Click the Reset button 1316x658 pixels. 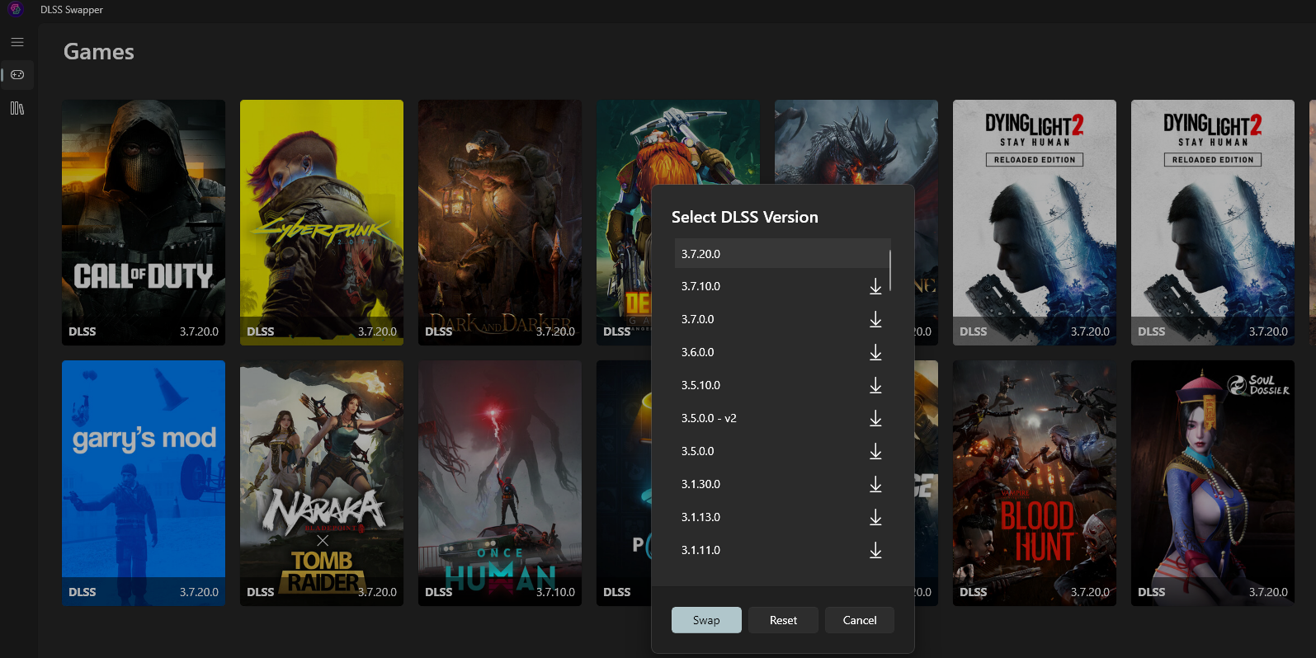(783, 620)
